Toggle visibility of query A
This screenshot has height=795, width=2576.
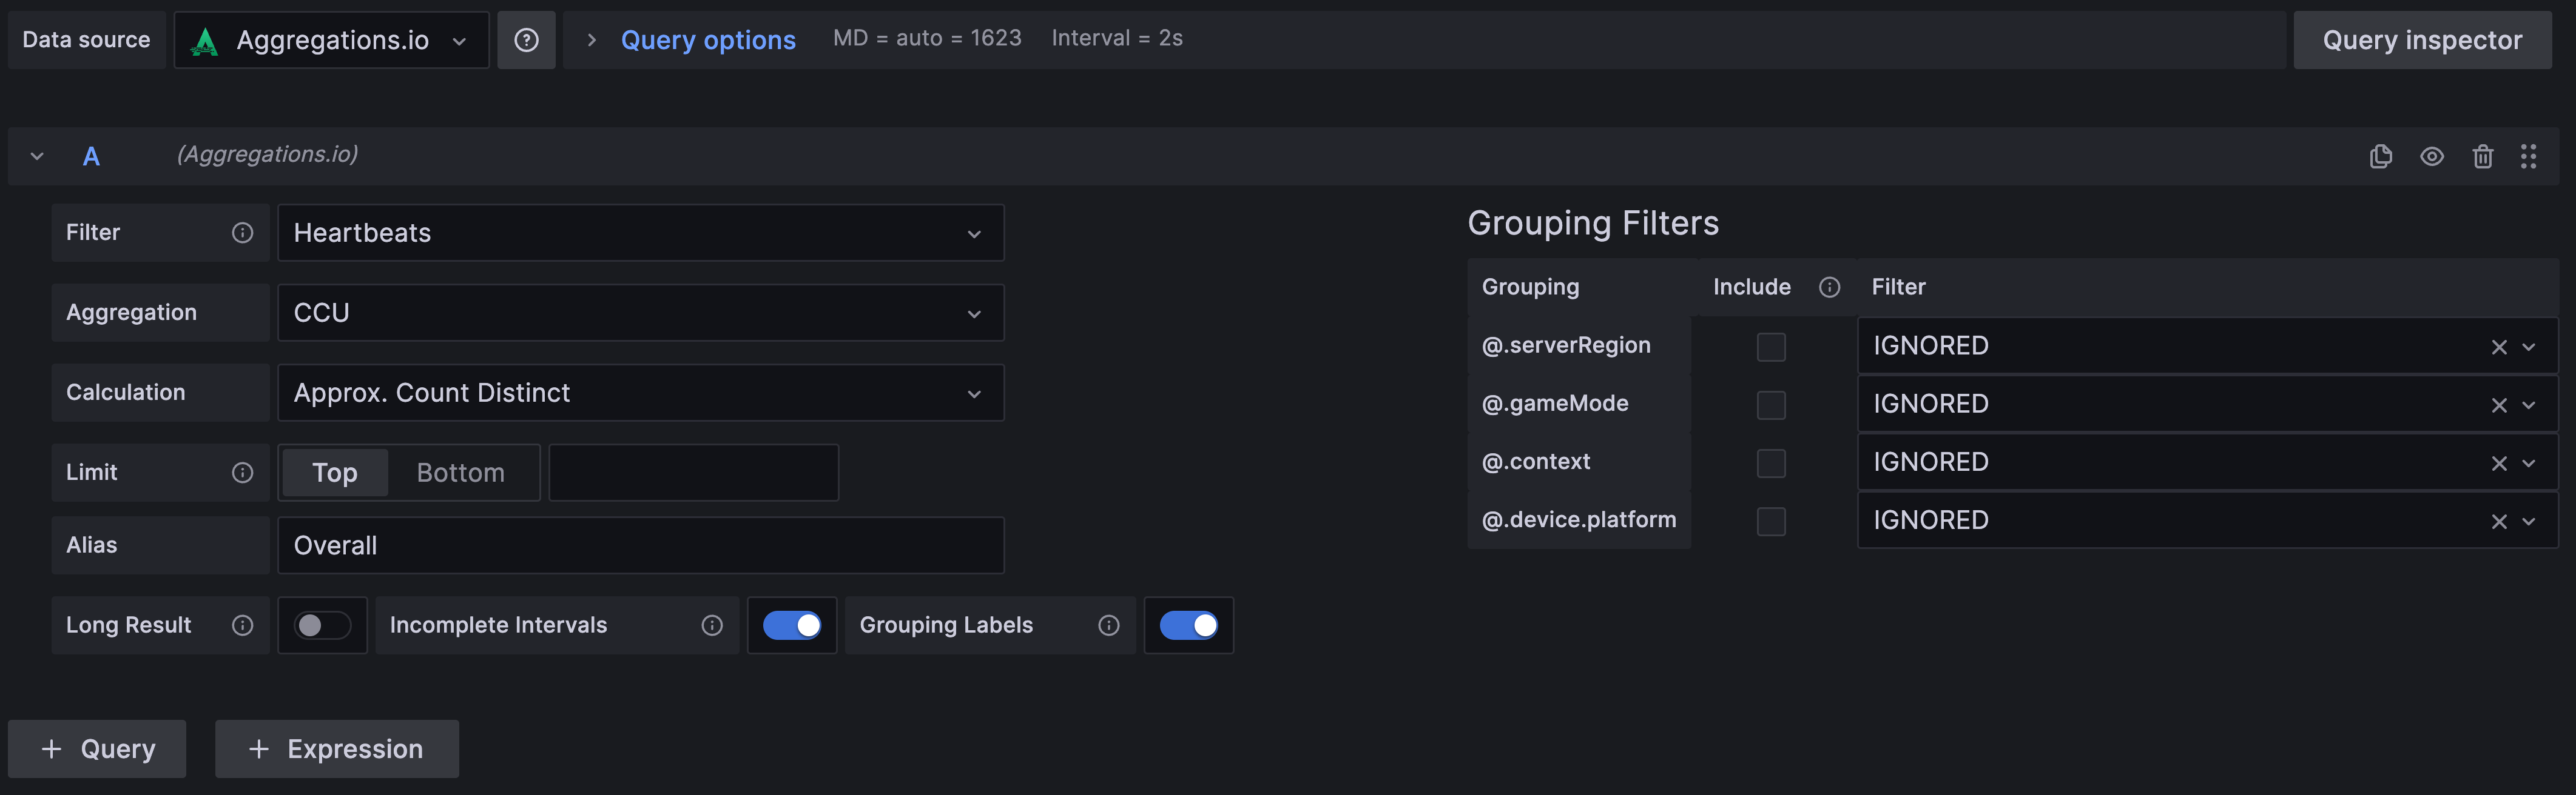coord(2432,156)
